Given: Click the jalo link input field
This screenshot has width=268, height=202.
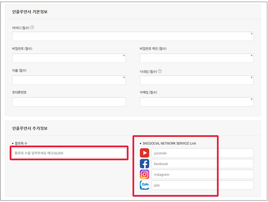Looking at the screenshot, I should tap(202, 185).
